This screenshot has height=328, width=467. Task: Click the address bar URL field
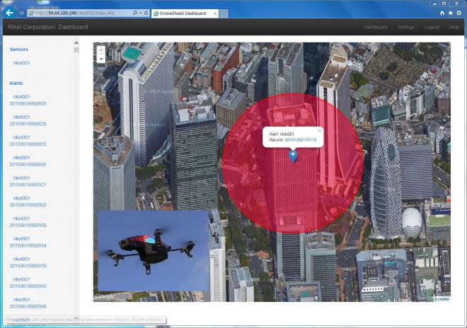click(79, 13)
